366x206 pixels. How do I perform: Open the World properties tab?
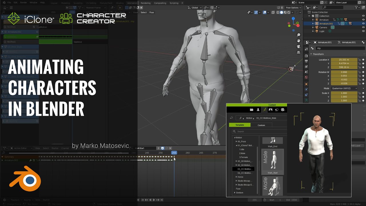(x=306, y=77)
